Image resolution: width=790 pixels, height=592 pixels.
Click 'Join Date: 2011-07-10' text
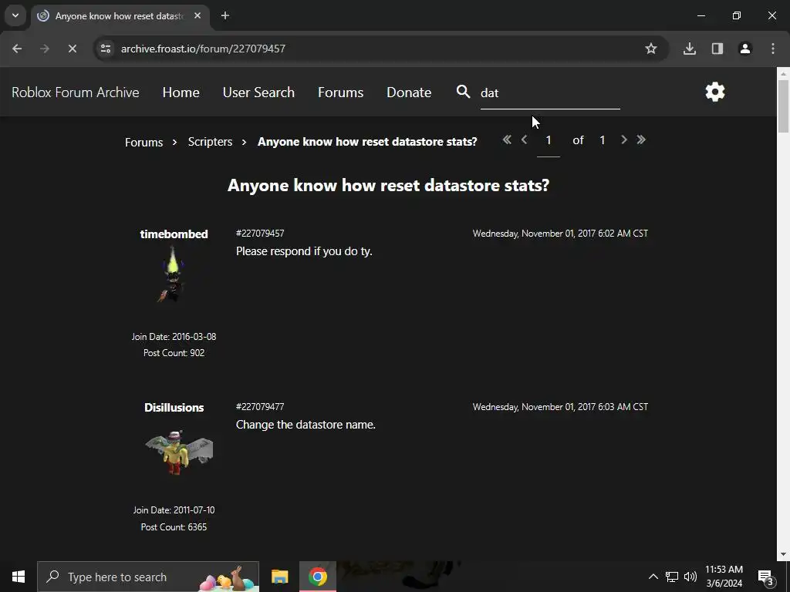tap(174, 510)
